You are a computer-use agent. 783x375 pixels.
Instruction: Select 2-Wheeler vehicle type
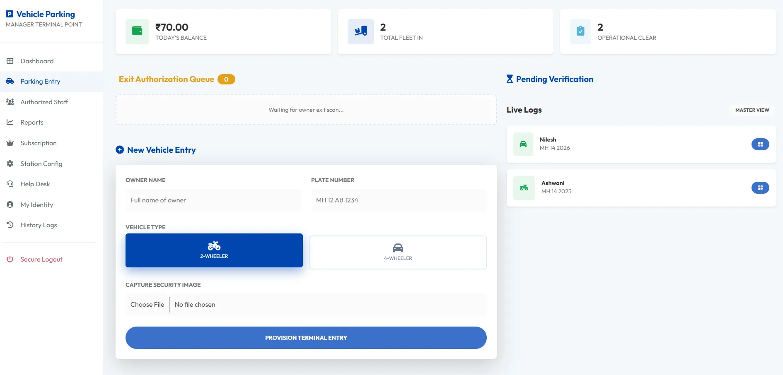[214, 250]
